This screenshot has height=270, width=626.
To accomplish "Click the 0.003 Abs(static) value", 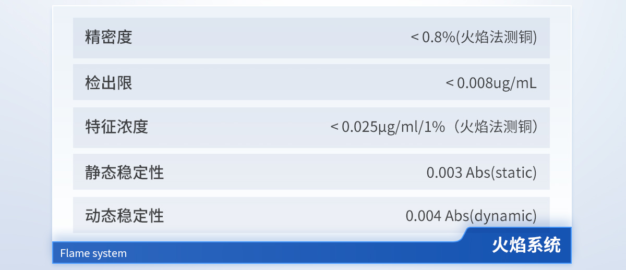I will point(481,172).
